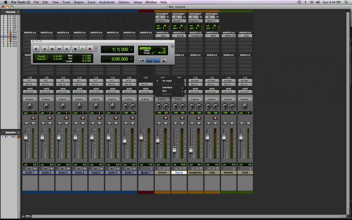Solo the AnalgFctry track

pos(192,123)
